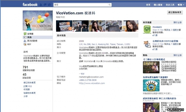The image size is (186, 112).
Task: Open friend requests icon in top bar
Action: pyautogui.click(x=41, y=5)
